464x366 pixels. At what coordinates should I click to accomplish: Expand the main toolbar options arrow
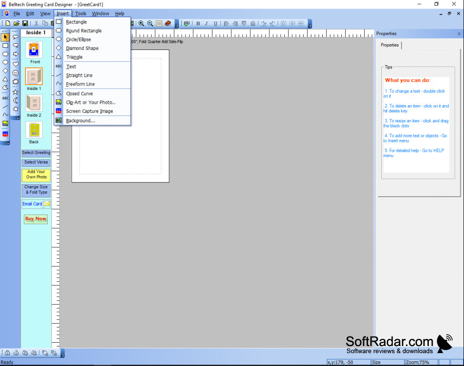click(177, 24)
